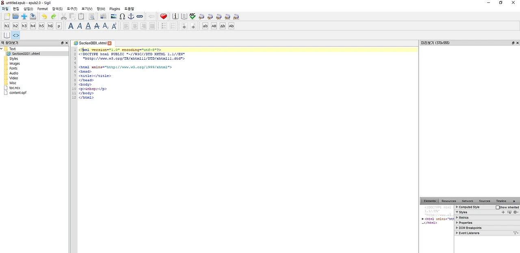Insert an anchor ID
This screenshot has width=520, height=253.
click(131, 16)
